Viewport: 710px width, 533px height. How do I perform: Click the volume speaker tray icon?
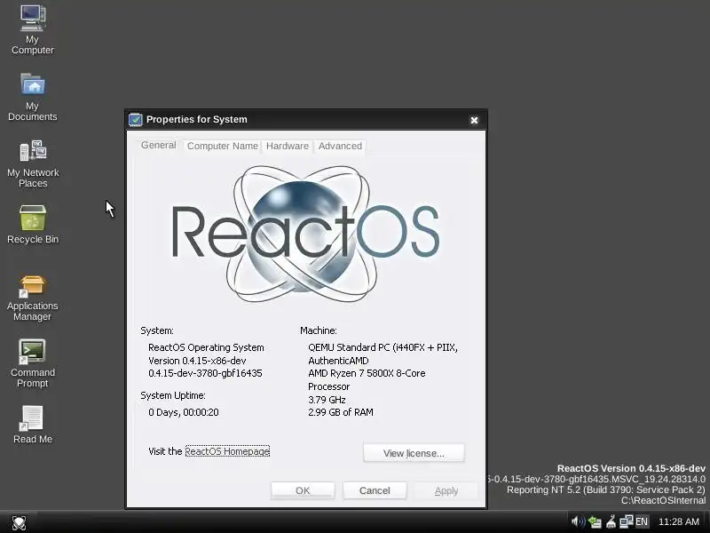[578, 521]
